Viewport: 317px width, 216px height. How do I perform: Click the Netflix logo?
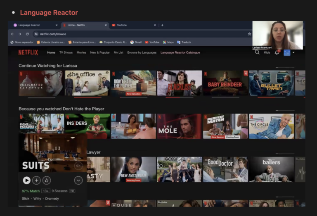tap(28, 52)
